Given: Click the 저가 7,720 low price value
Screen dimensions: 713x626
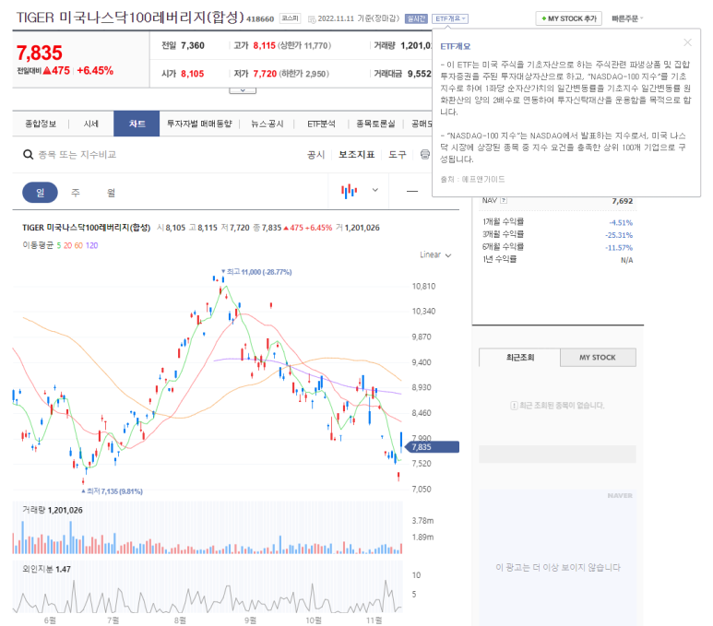Looking at the screenshot, I should [x=265, y=74].
